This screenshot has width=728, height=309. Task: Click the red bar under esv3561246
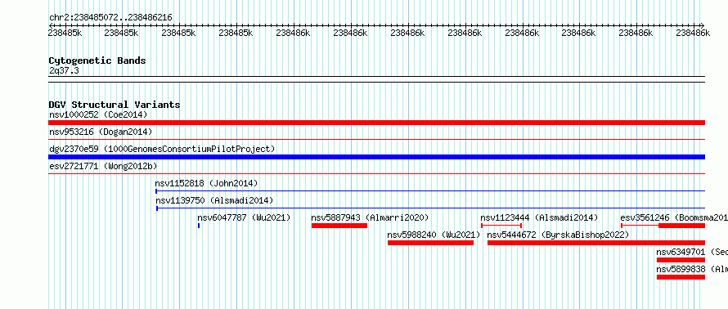682,226
